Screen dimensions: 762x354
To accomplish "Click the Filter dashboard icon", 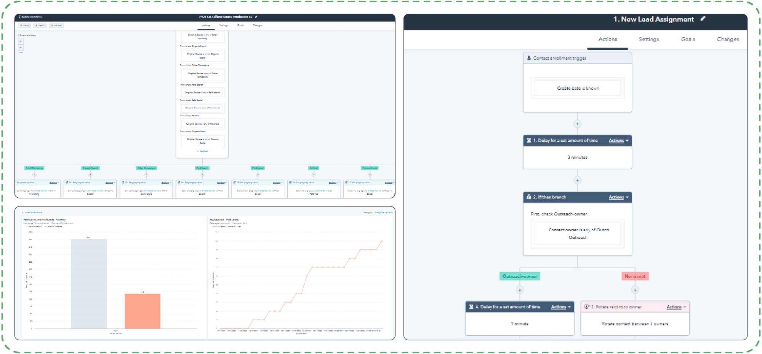I will [23, 213].
